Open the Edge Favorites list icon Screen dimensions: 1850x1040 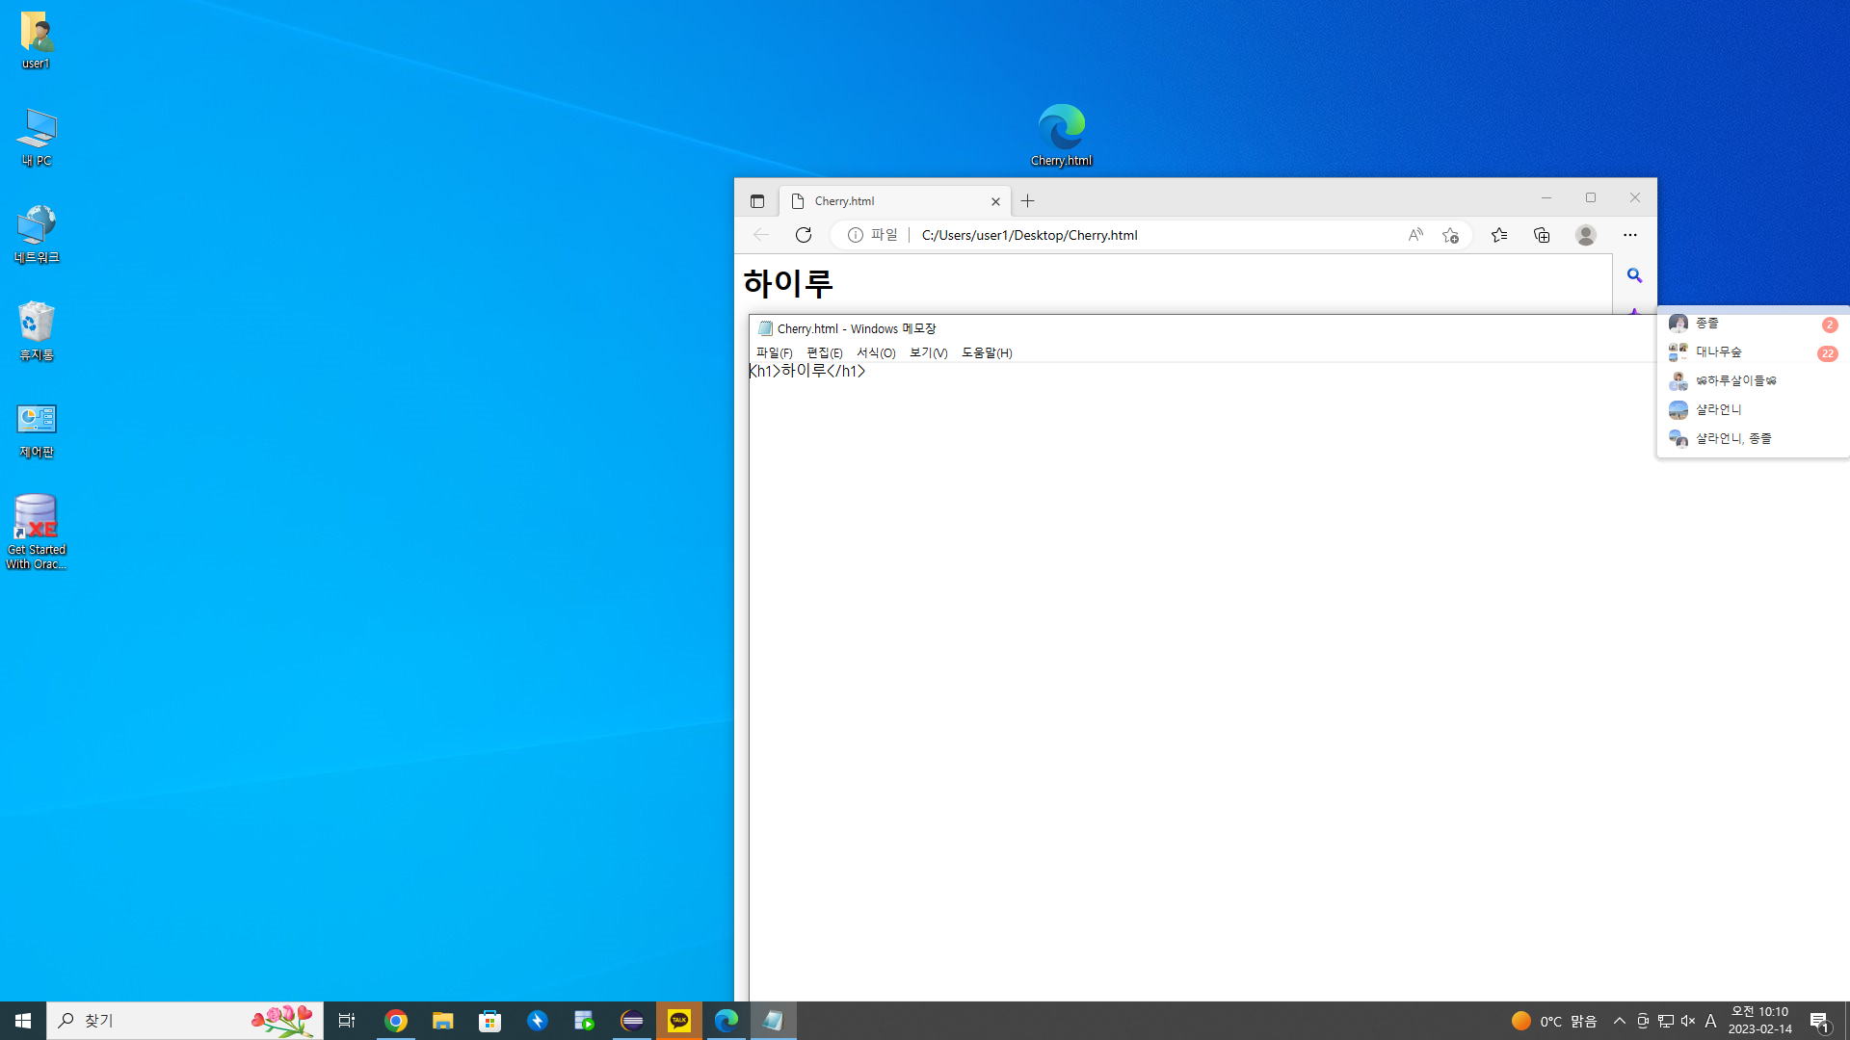1499,235
